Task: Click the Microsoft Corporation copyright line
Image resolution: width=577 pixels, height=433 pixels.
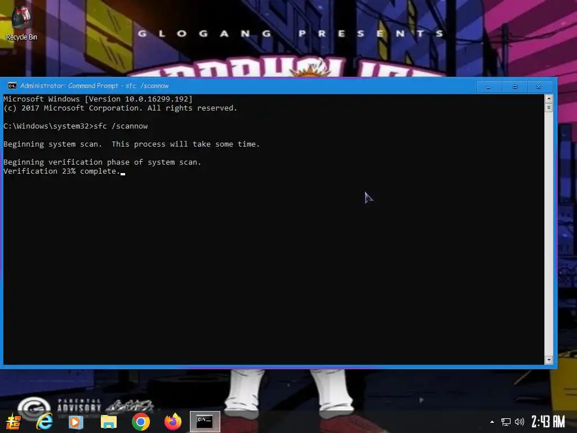Action: tap(121, 108)
